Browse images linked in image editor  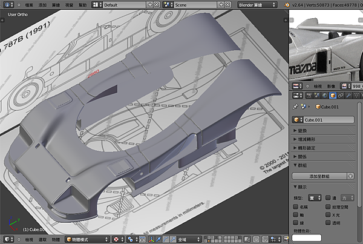pyautogui.click(x=345, y=86)
